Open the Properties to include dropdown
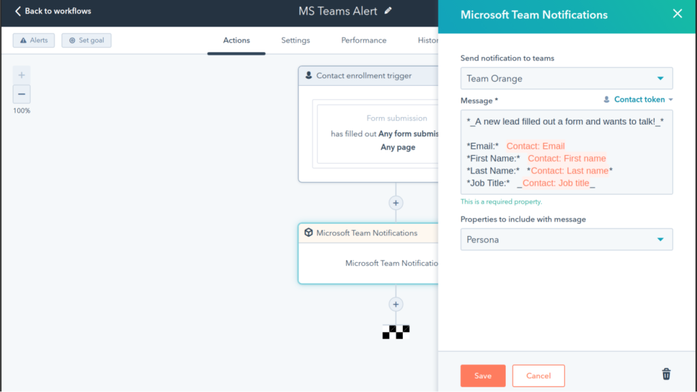 tap(566, 239)
